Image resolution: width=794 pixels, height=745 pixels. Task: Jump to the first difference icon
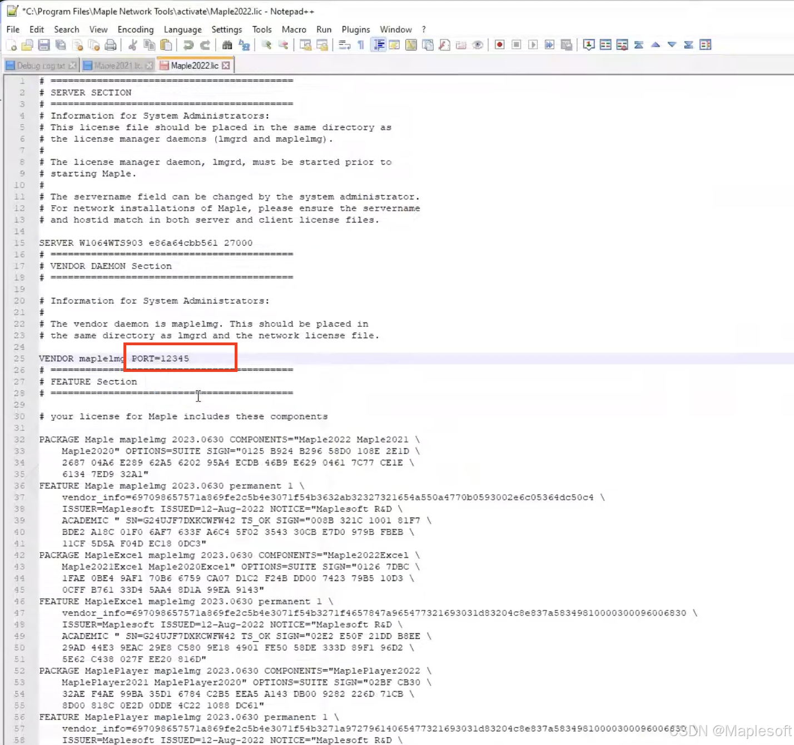(x=639, y=45)
